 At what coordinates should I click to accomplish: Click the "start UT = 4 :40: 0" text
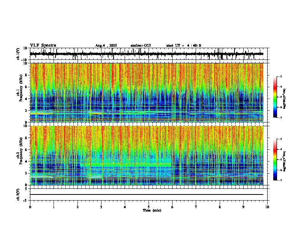coord(184,45)
